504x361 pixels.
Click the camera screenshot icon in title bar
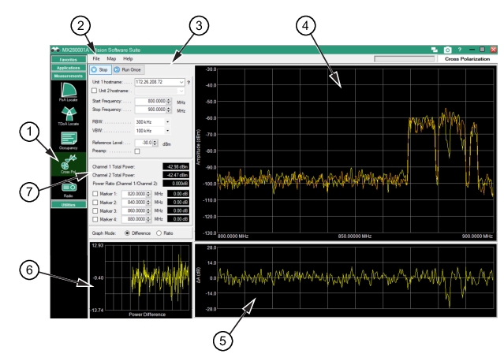(448, 50)
